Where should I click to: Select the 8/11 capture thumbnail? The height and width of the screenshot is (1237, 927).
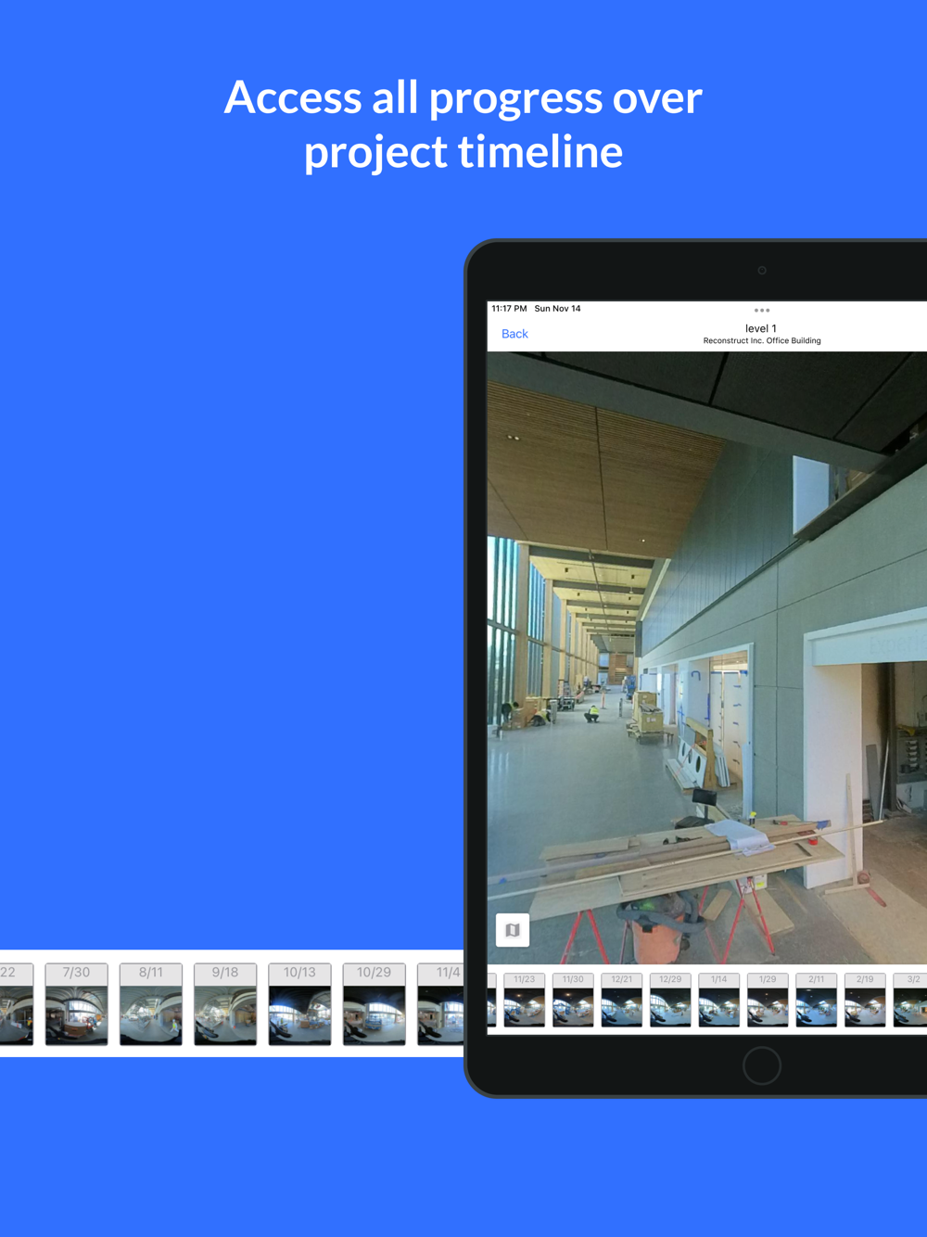click(151, 1005)
